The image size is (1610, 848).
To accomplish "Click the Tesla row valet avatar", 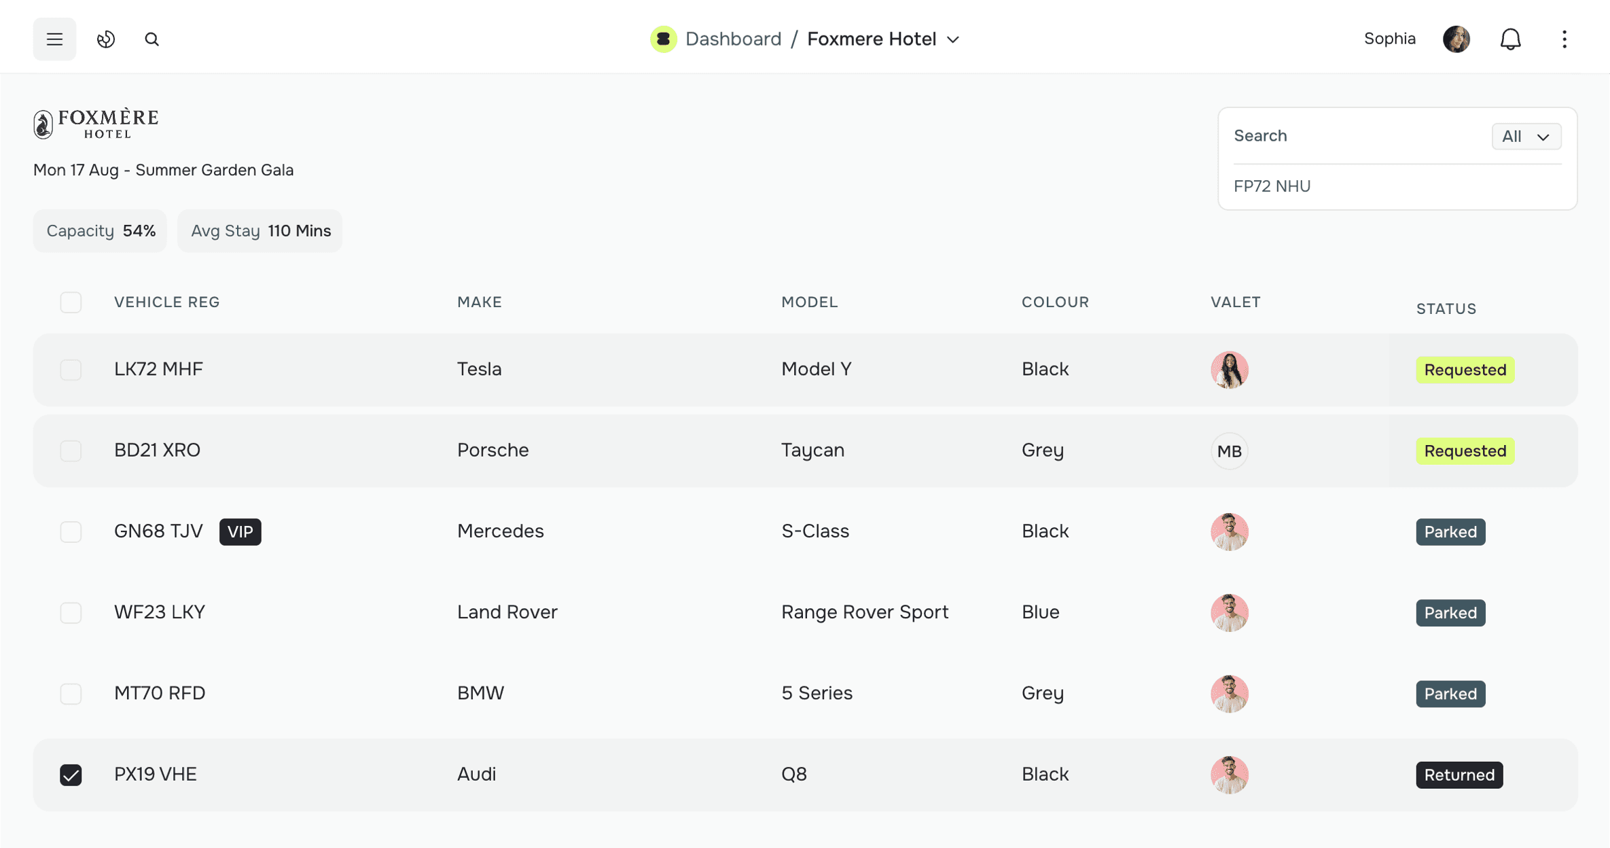I will [x=1229, y=370].
